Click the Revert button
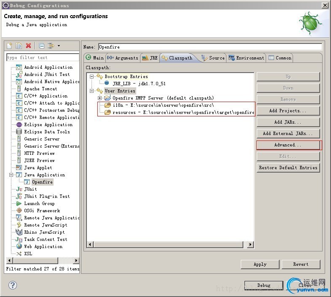The image size is (331, 297). coord(301,264)
